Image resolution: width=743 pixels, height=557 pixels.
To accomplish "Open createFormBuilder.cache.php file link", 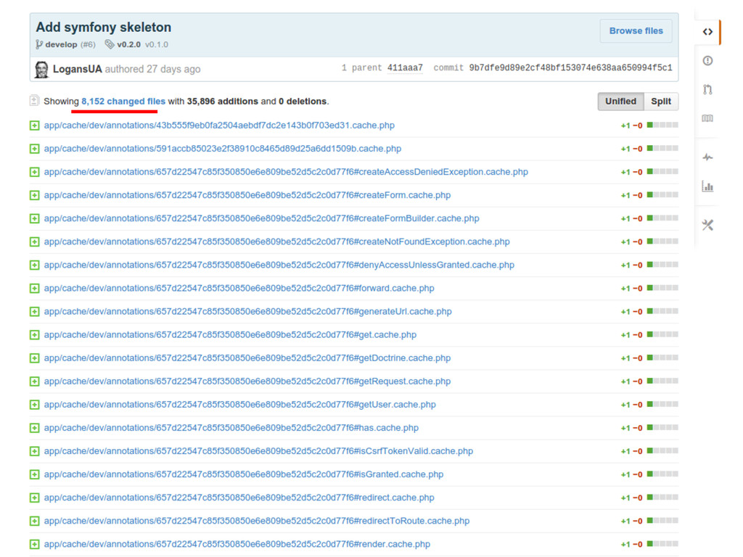I will click(x=261, y=218).
